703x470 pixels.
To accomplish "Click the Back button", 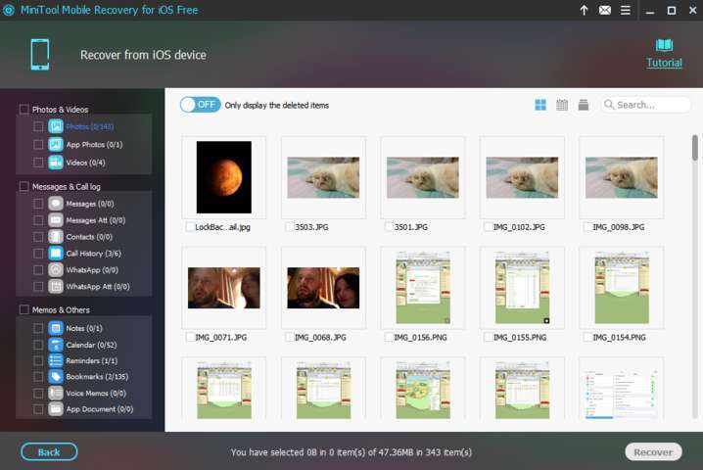I will [x=49, y=452].
